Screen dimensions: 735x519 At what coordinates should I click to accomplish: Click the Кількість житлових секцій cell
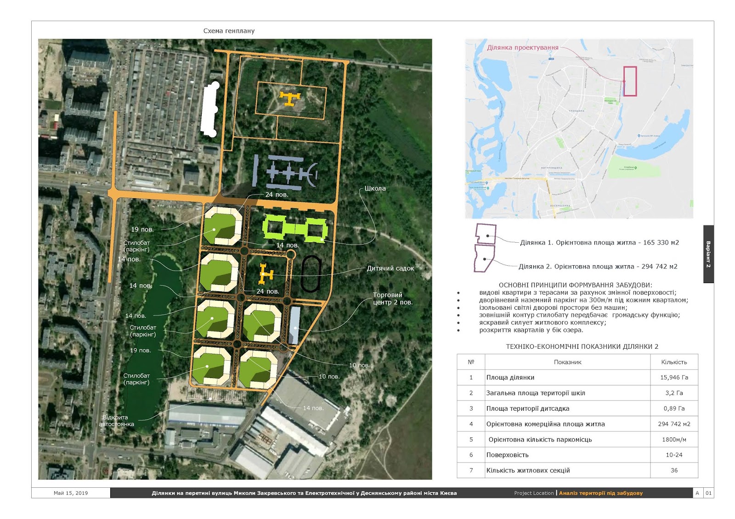coord(567,470)
